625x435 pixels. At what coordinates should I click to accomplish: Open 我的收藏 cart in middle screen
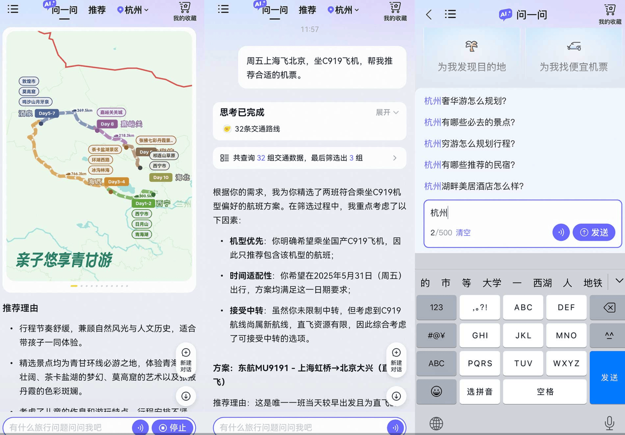[395, 11]
